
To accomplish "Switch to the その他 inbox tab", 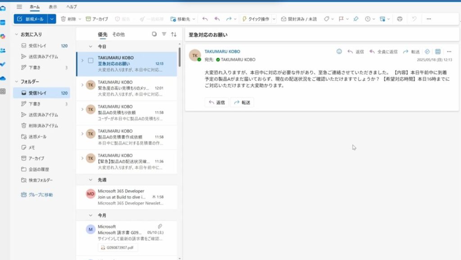I will (118, 34).
